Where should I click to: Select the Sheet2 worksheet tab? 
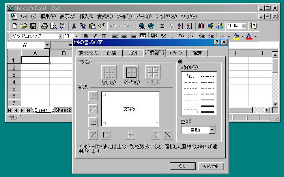coord(63,110)
